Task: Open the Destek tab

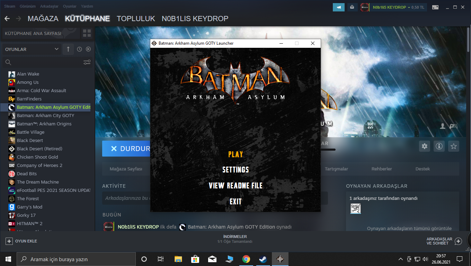Action: [x=423, y=169]
